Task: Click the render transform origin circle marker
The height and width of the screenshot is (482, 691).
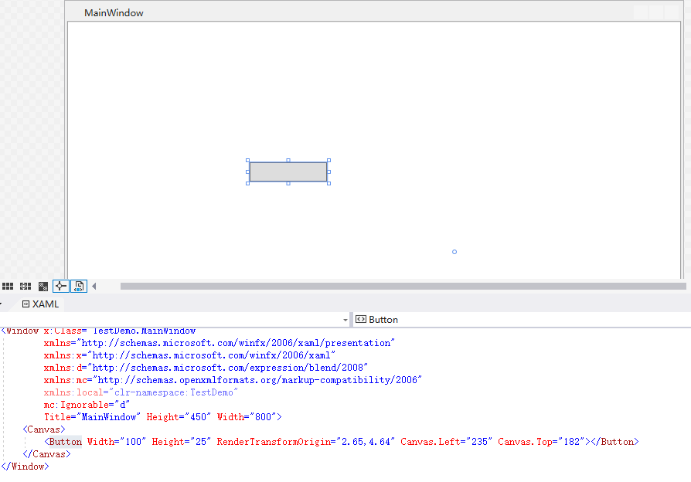Action: [454, 252]
